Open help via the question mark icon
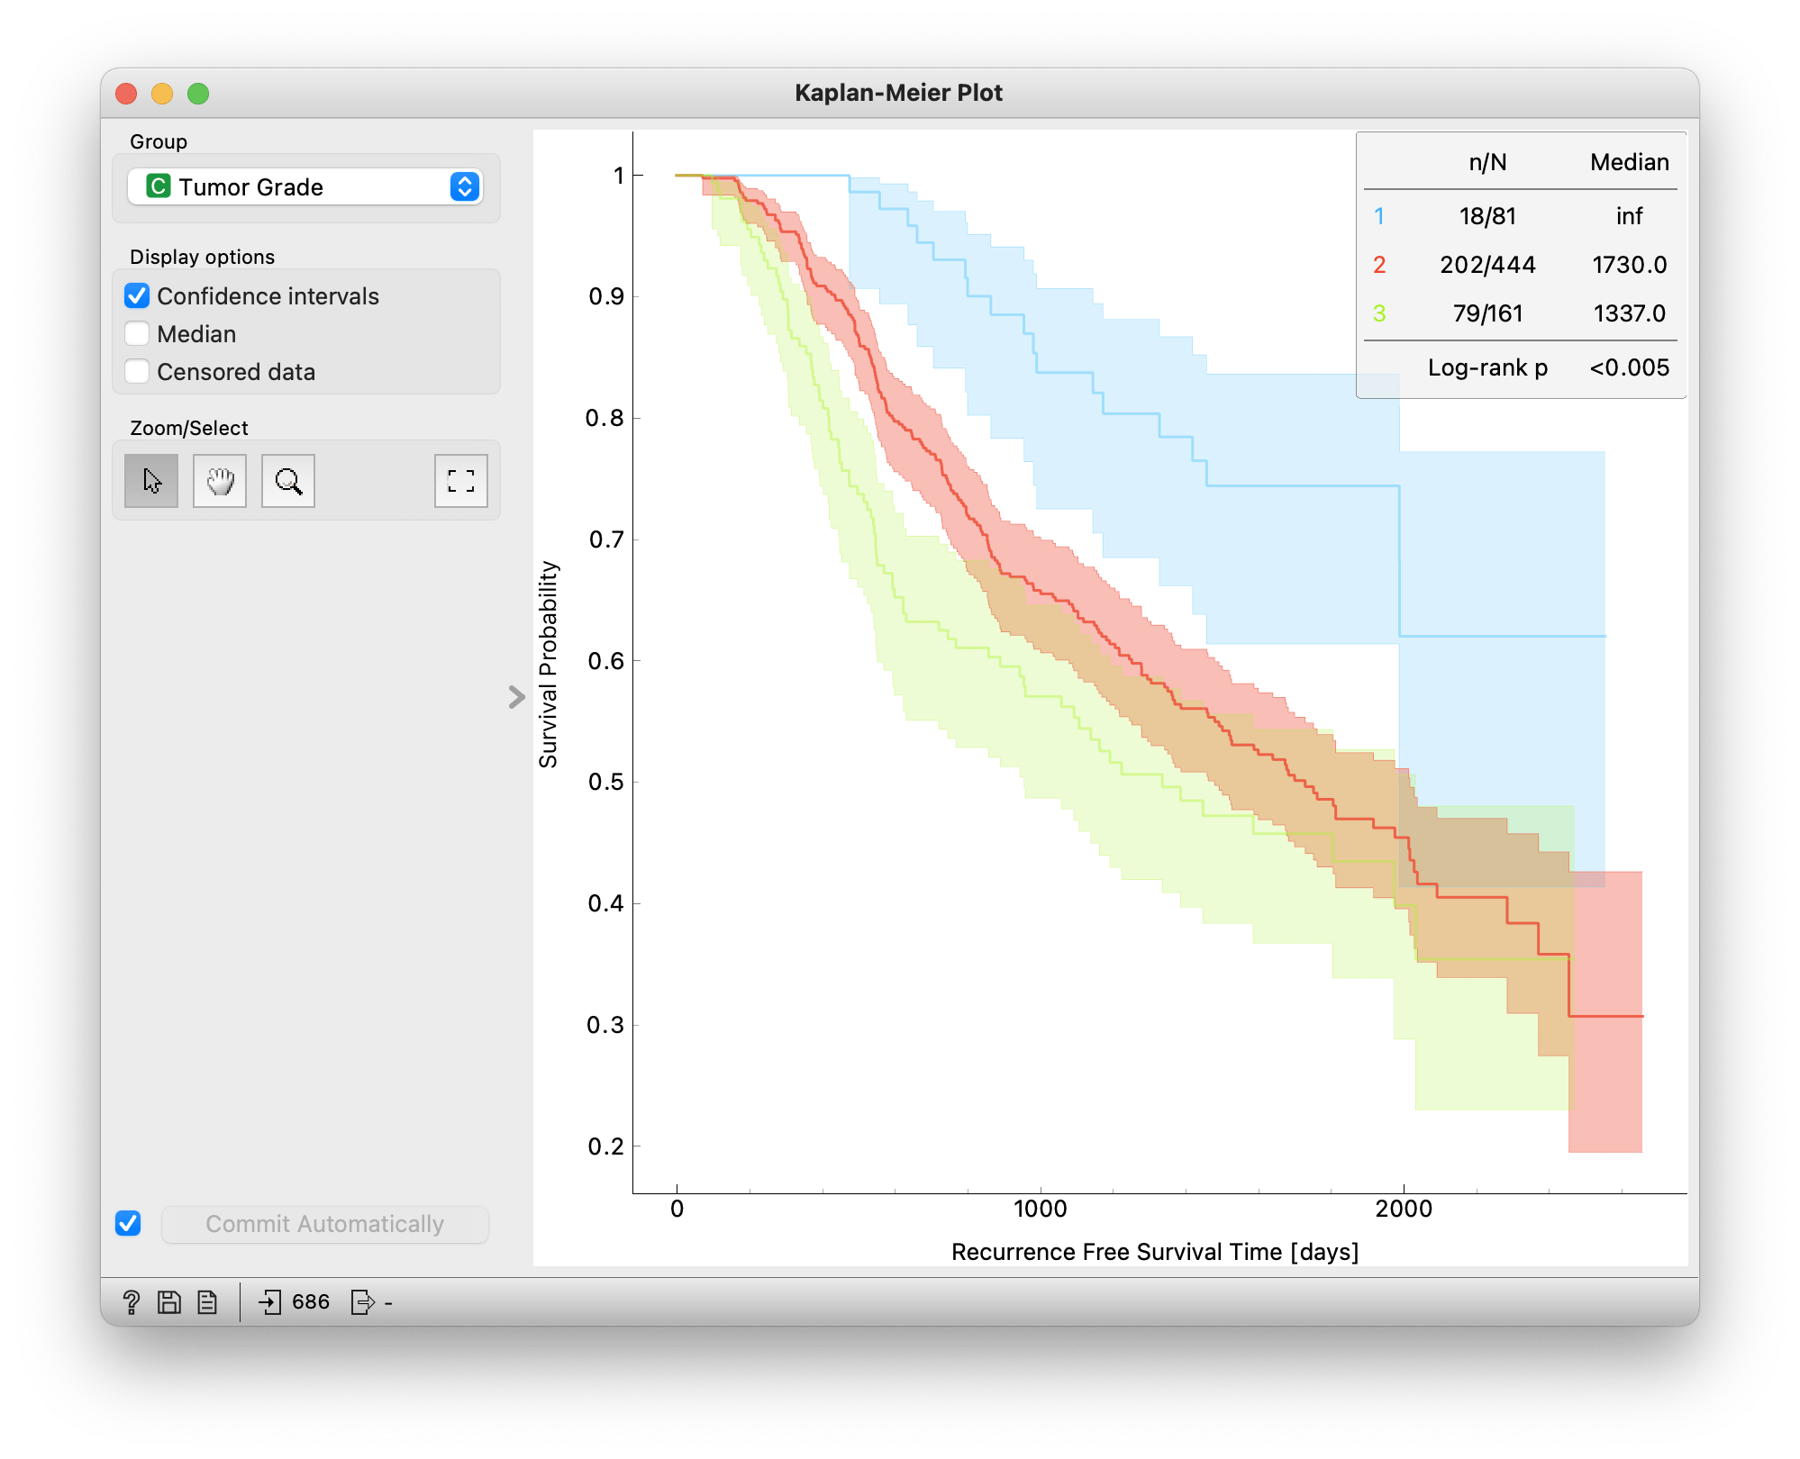The width and height of the screenshot is (1800, 1459). [x=131, y=1301]
